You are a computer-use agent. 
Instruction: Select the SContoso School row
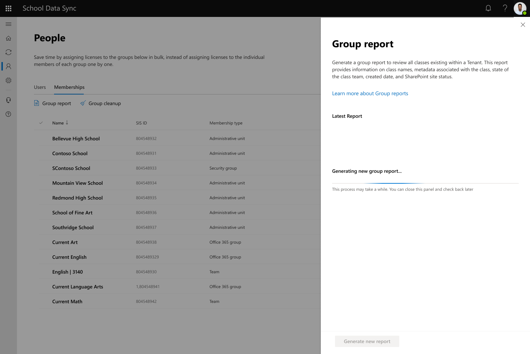pyautogui.click(x=180, y=168)
